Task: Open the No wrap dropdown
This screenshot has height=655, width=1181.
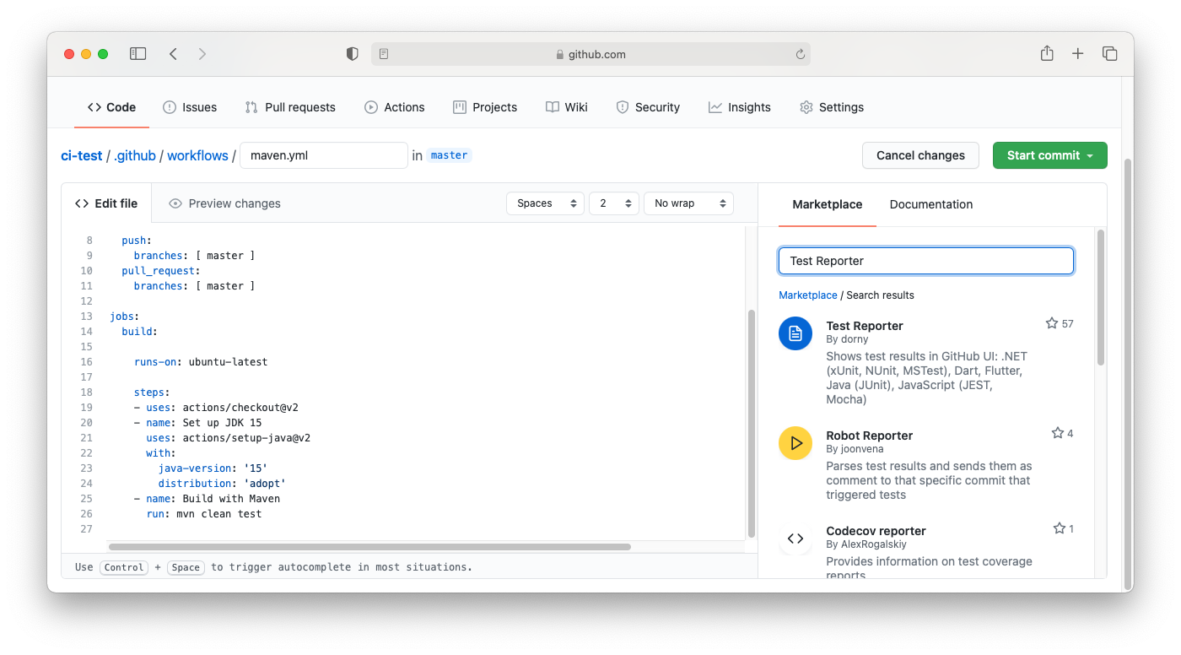Action: tap(688, 203)
